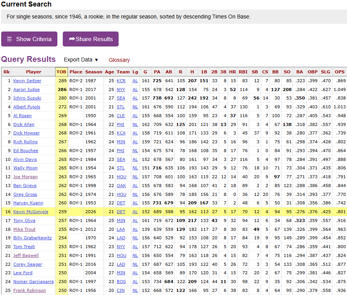
Task: Open the Glossary link
Action: coord(119,60)
